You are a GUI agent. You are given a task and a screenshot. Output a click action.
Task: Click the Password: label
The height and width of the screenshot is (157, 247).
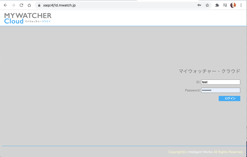pyautogui.click(x=192, y=90)
